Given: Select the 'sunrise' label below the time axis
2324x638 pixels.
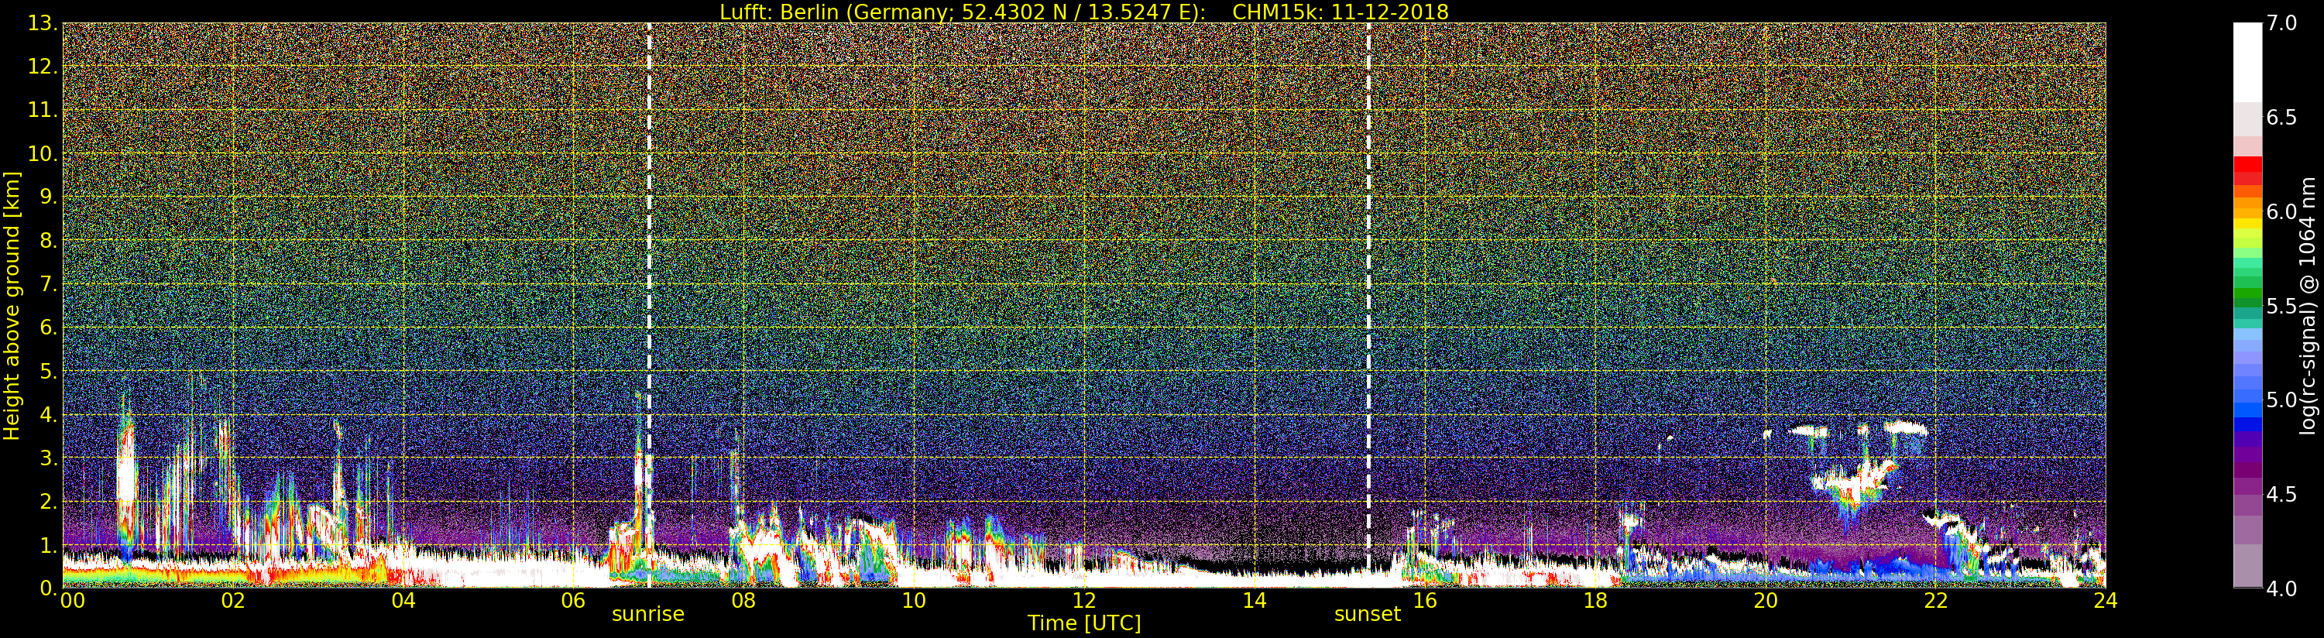Looking at the screenshot, I should [647, 615].
